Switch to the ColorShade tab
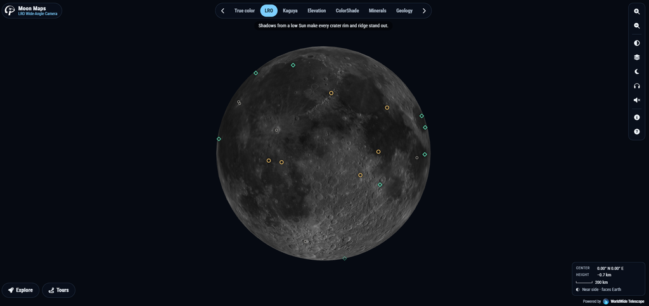The image size is (649, 306). point(347,11)
